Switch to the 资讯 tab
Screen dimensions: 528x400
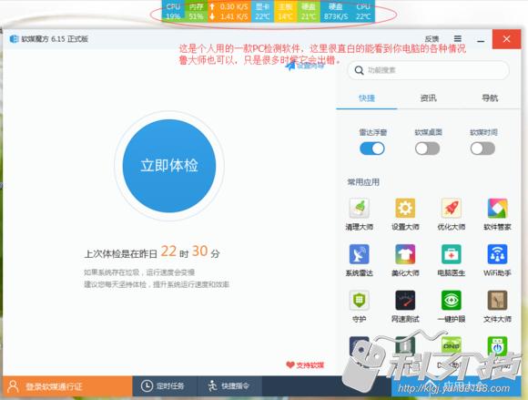click(x=428, y=98)
